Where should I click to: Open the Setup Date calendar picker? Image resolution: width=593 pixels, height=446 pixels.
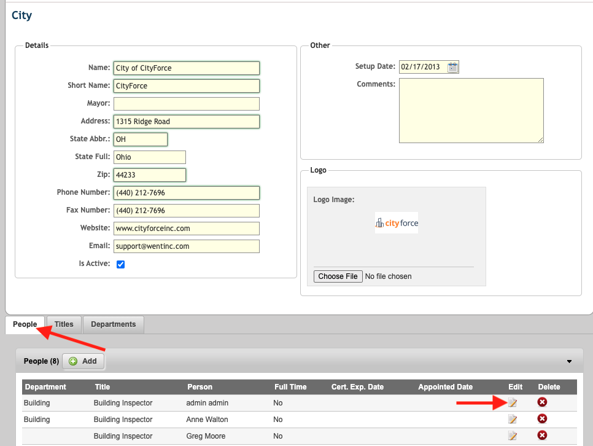[452, 68]
